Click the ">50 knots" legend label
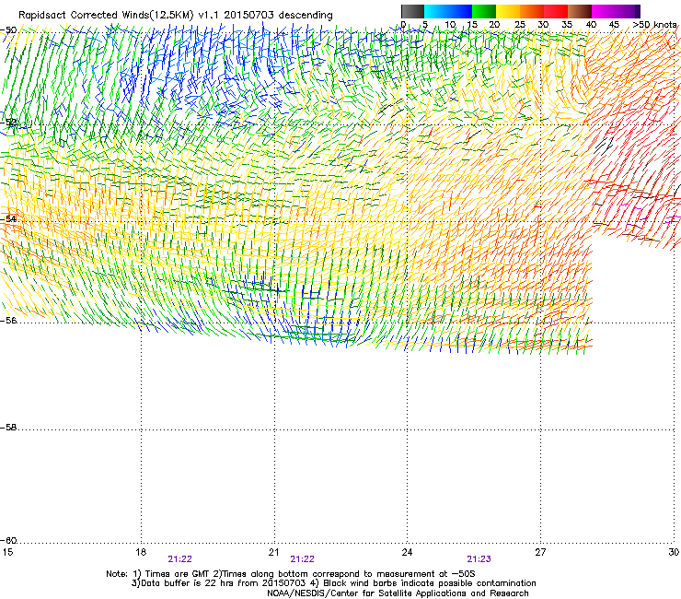The width and height of the screenshot is (681, 599). pyautogui.click(x=654, y=25)
